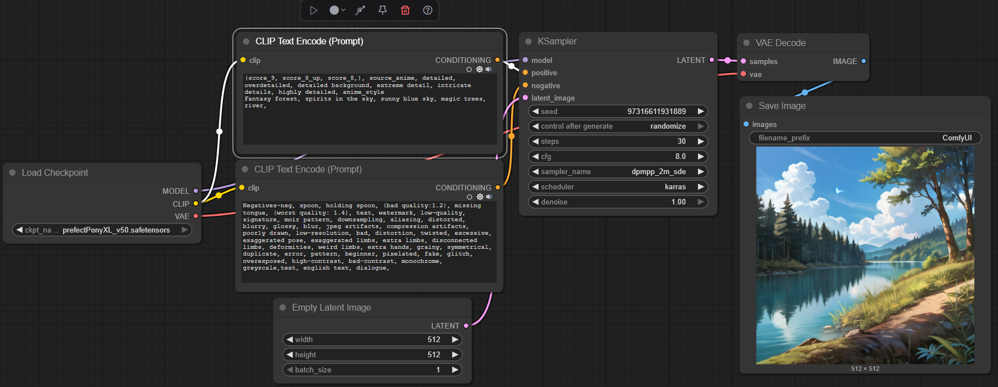Click speaker icon in negative prompt node
Viewport: 998px width, 387px height.
click(x=489, y=197)
